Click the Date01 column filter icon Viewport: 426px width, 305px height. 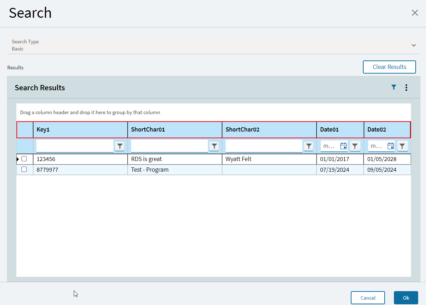tap(355, 146)
